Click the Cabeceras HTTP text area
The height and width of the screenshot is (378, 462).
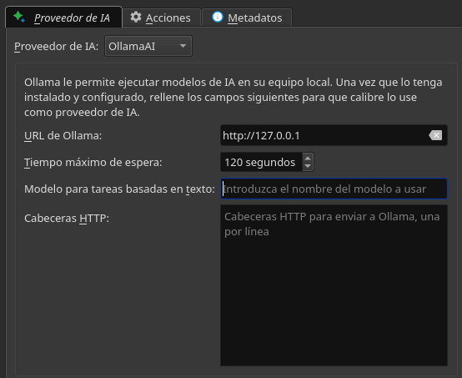[x=334, y=285]
